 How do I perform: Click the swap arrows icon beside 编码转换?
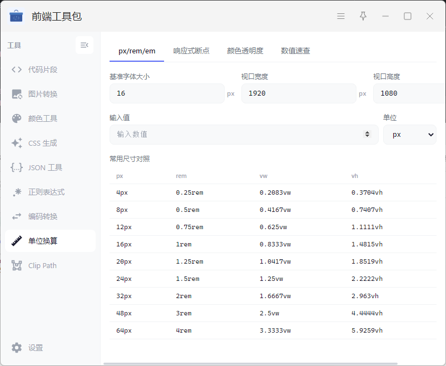click(17, 216)
